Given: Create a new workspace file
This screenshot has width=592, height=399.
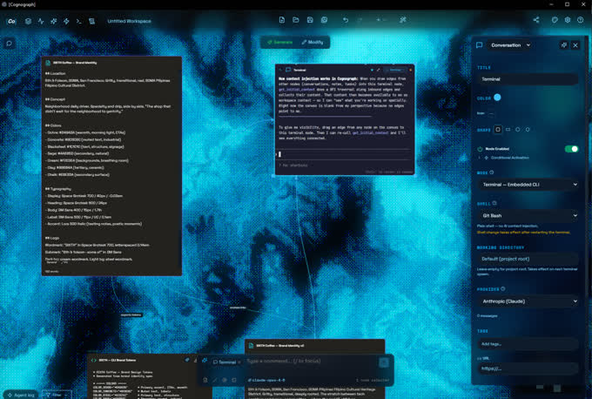Looking at the screenshot, I should (282, 20).
